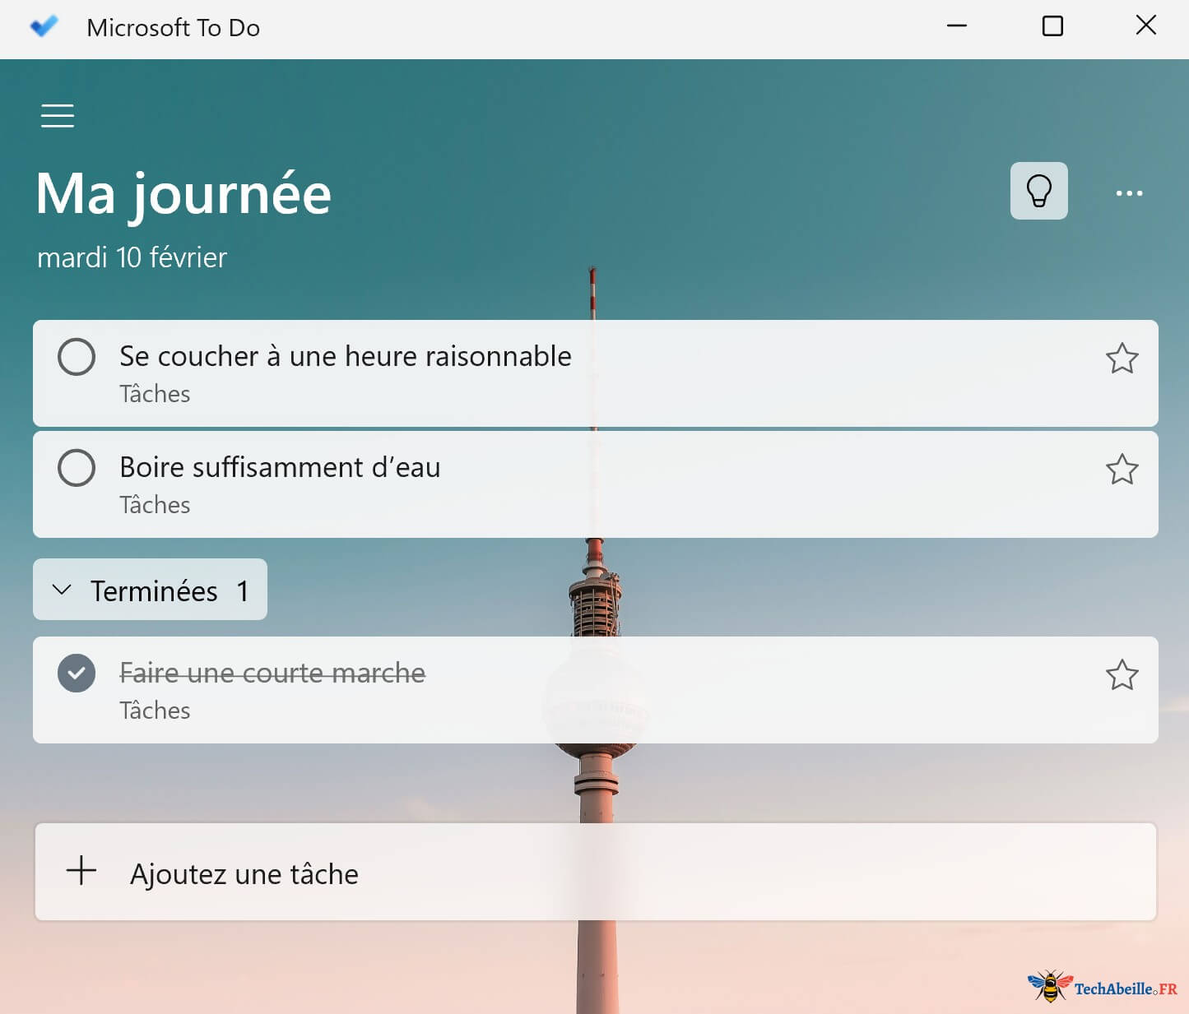Collapse the 'Terminées' completed tasks section
Viewport: 1189px width, 1014px height.
pyautogui.click(x=150, y=590)
